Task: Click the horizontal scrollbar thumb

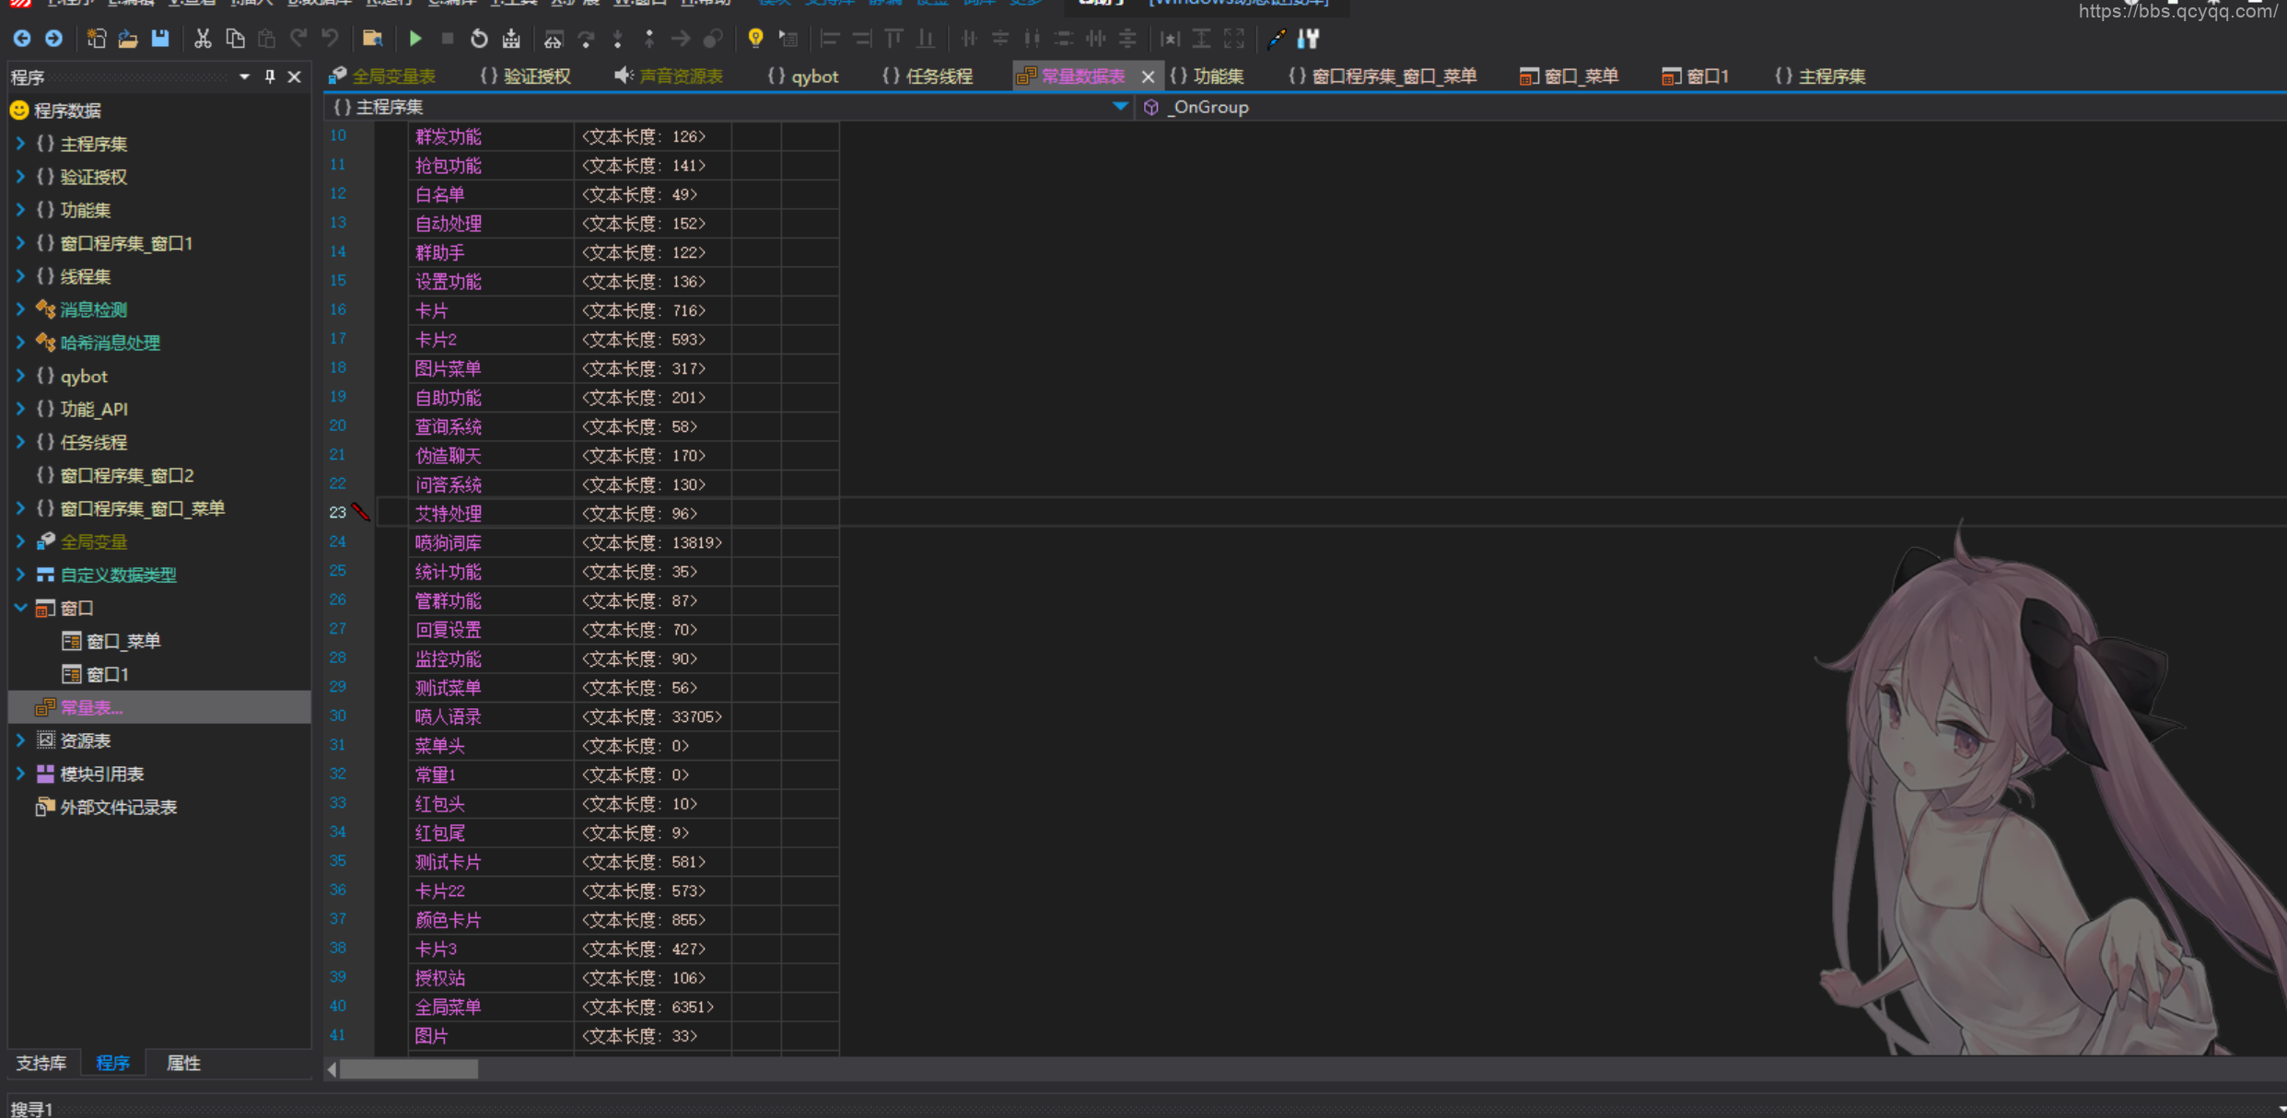Action: (x=409, y=1069)
